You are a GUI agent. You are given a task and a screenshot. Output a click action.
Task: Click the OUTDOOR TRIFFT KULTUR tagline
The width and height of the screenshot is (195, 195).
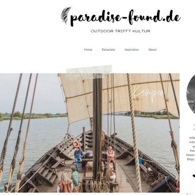point(120,31)
